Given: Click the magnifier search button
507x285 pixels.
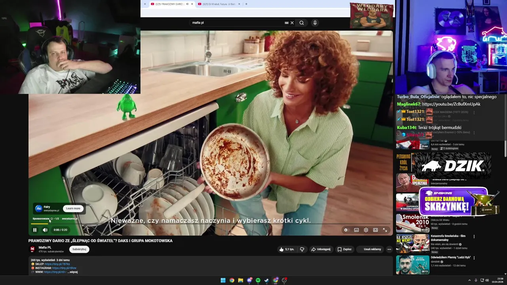Looking at the screenshot, I should tap(301, 23).
